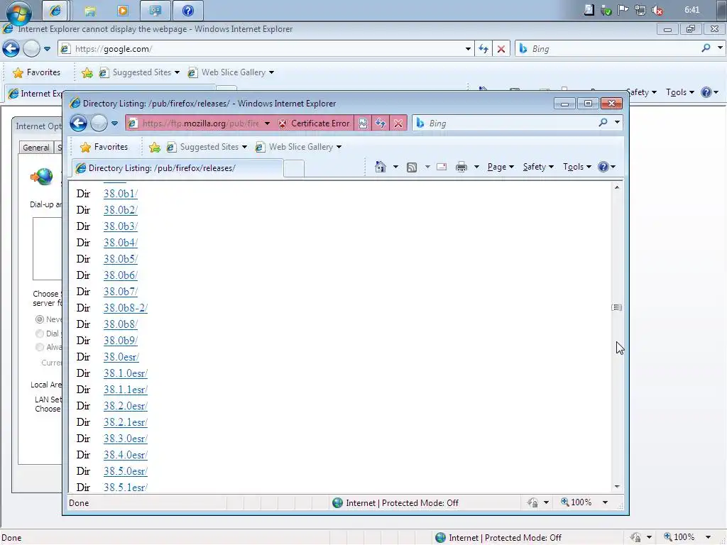
Task: Open the 38.4.0esr/ directory link
Action: click(x=125, y=455)
